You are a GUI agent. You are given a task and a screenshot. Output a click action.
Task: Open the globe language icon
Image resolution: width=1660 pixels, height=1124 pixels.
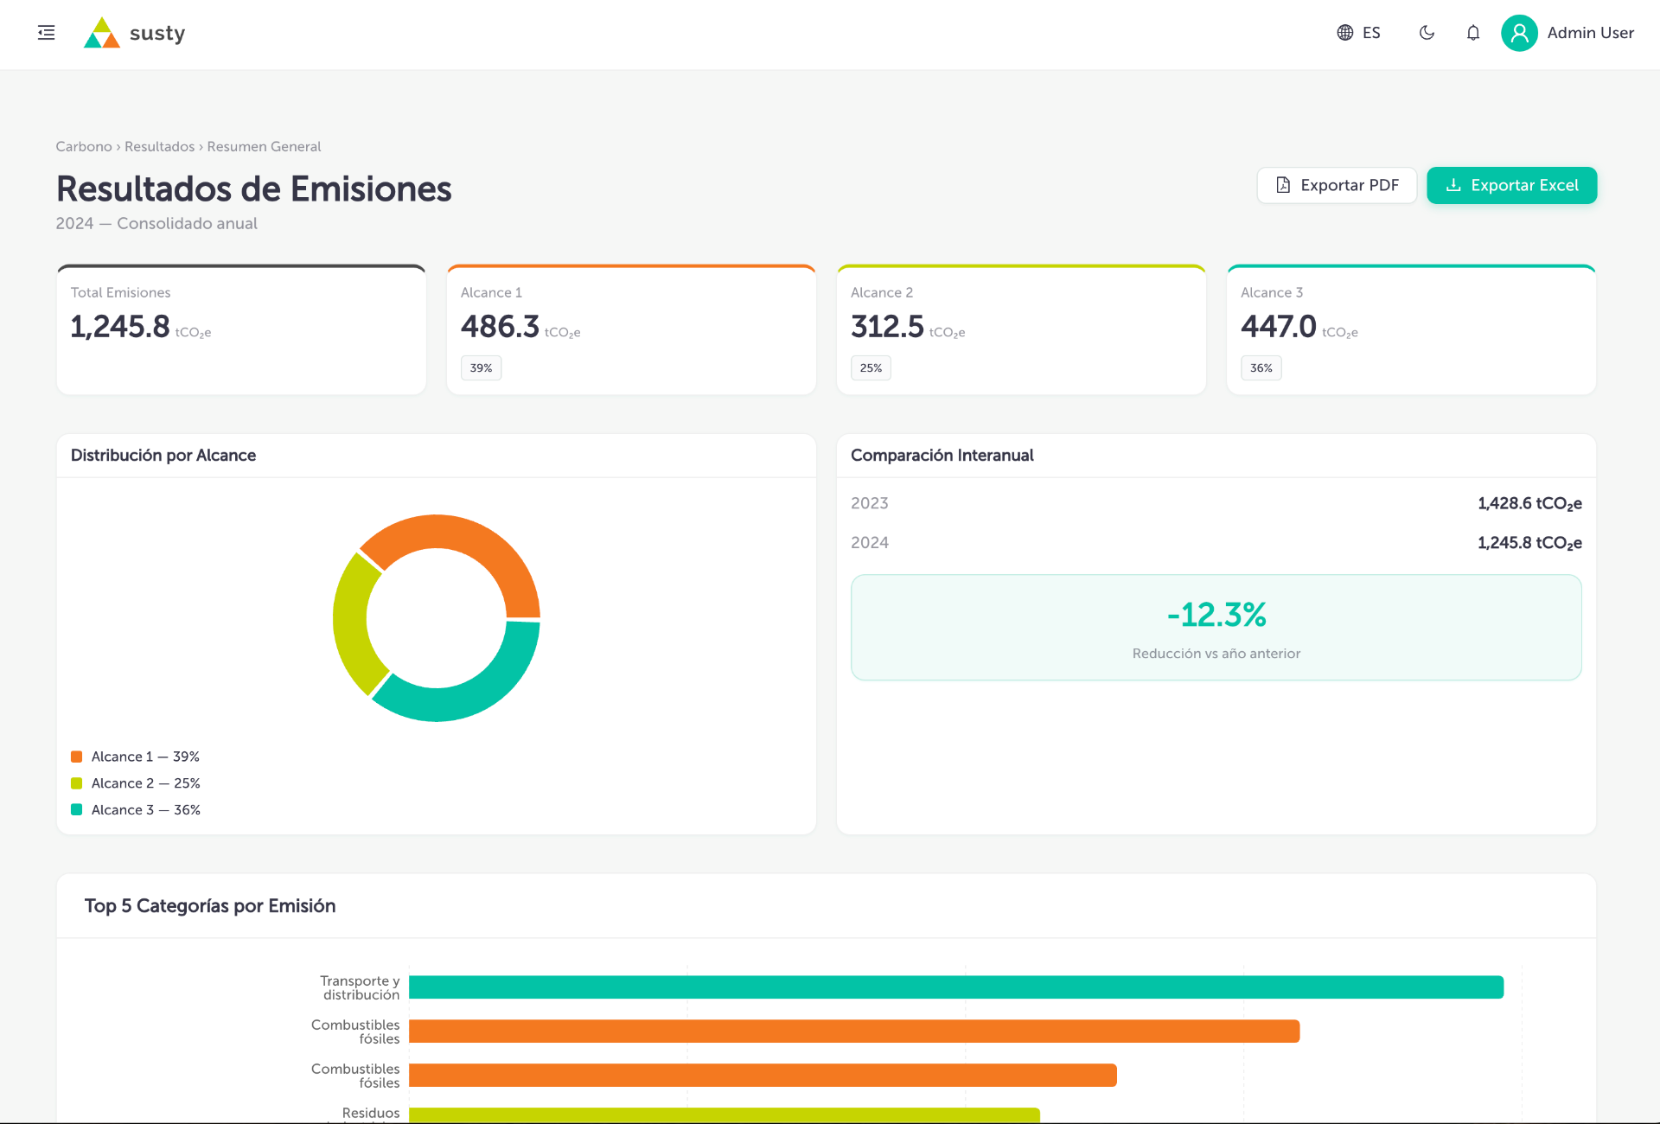[1344, 33]
